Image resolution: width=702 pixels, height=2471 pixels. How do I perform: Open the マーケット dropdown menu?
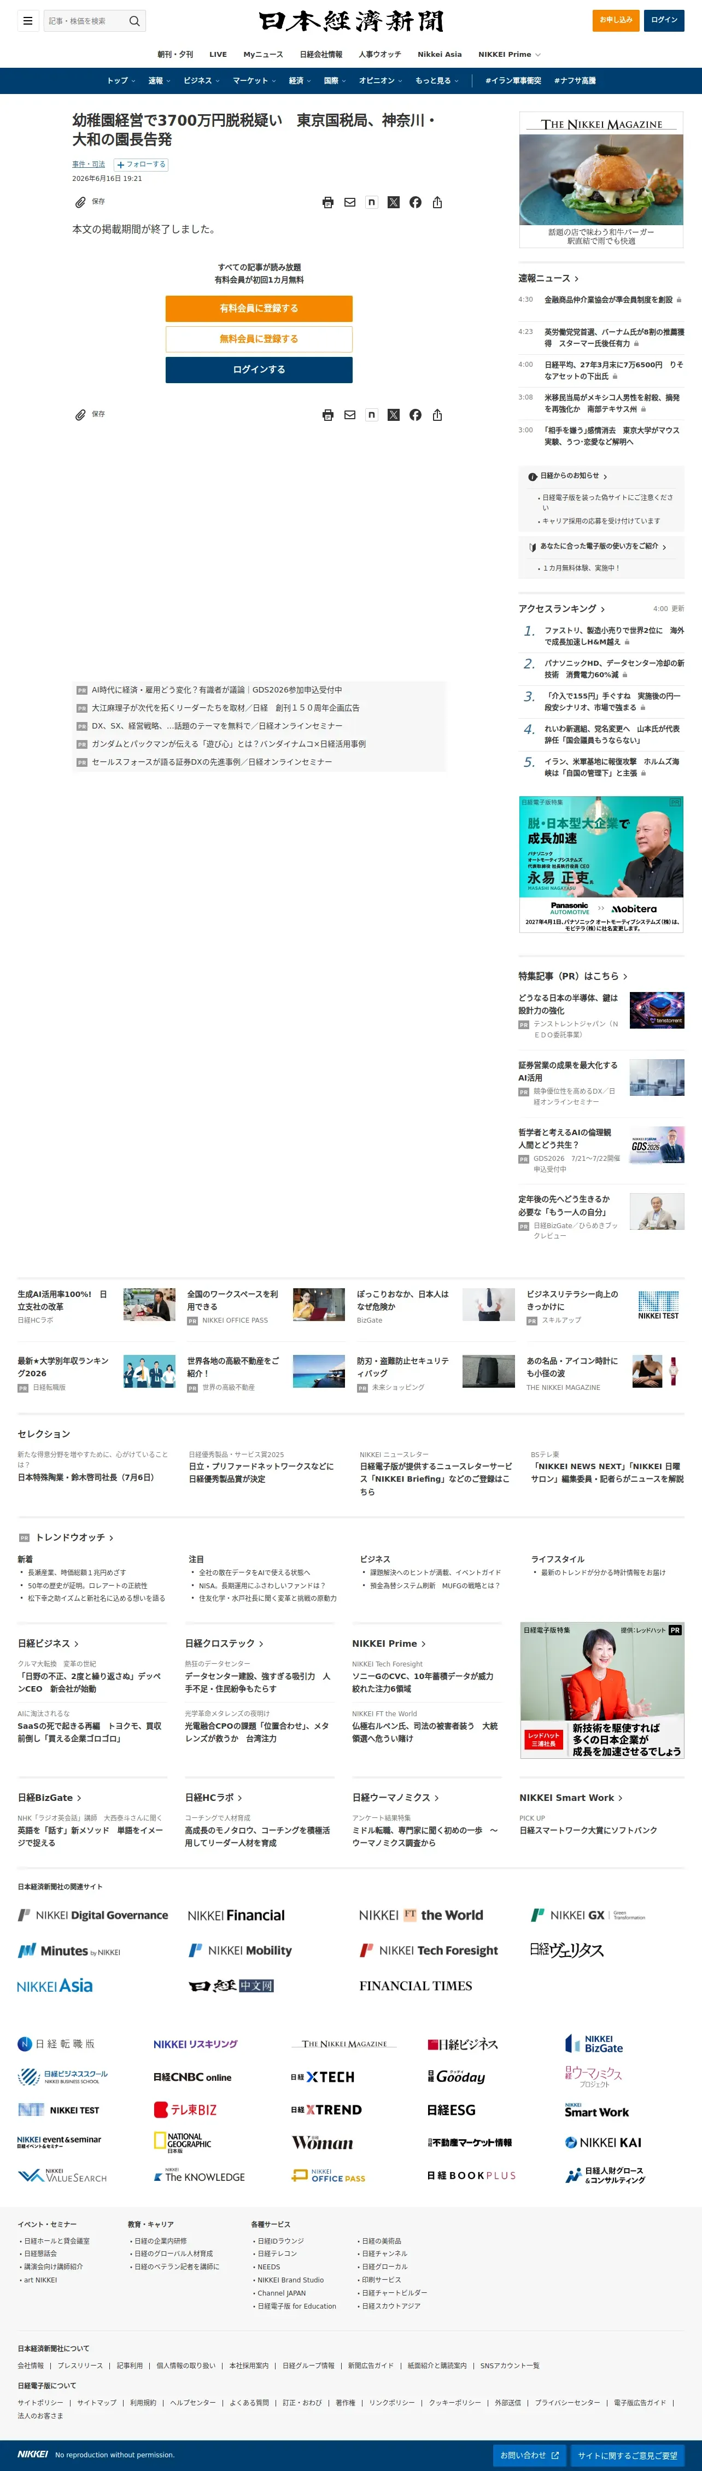[x=254, y=80]
